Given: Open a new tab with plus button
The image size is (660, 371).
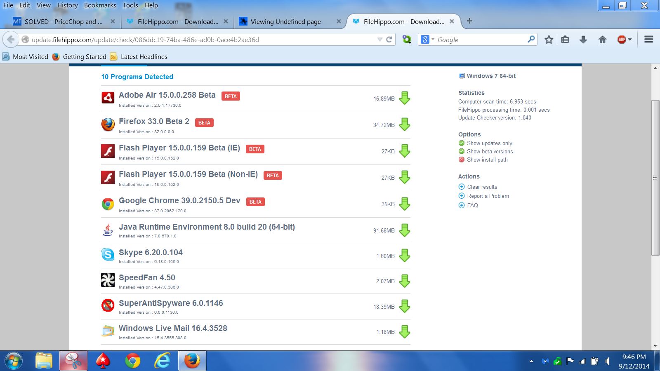Looking at the screenshot, I should 469,21.
